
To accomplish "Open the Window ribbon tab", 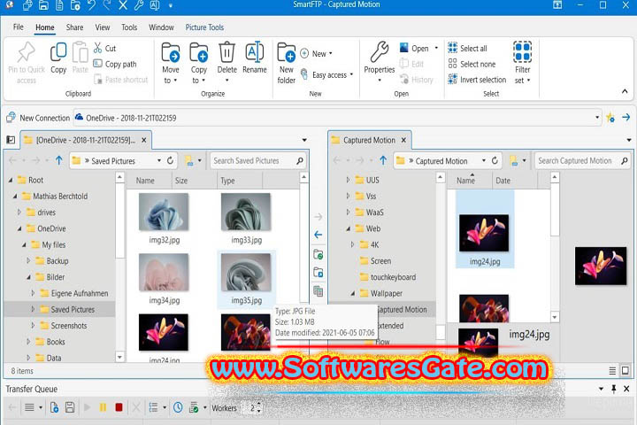I will (161, 27).
